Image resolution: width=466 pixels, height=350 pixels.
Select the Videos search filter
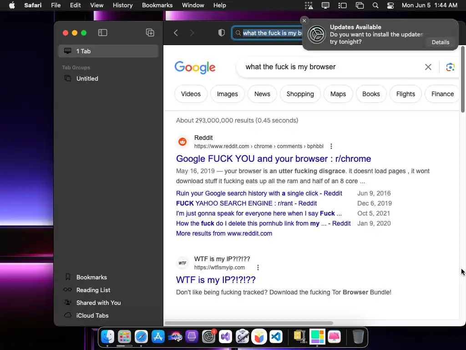pos(191,94)
